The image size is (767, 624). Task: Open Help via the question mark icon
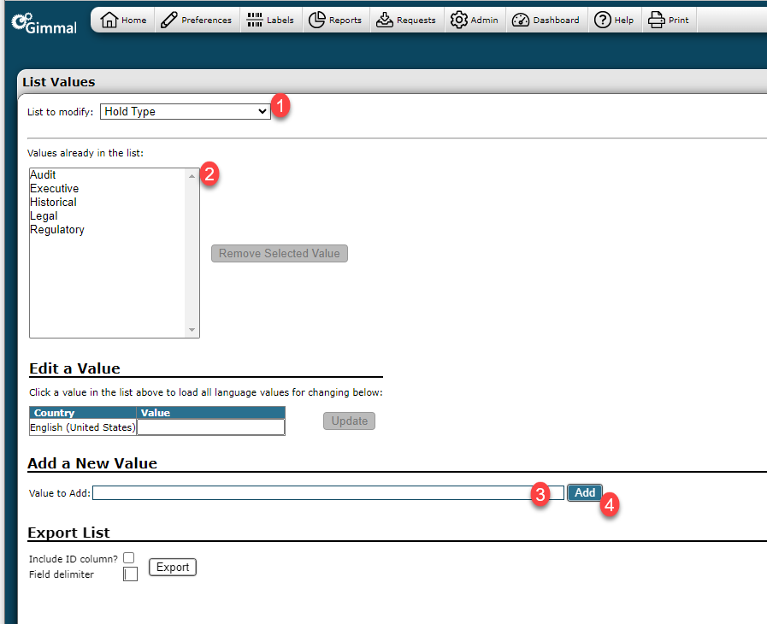coord(603,20)
